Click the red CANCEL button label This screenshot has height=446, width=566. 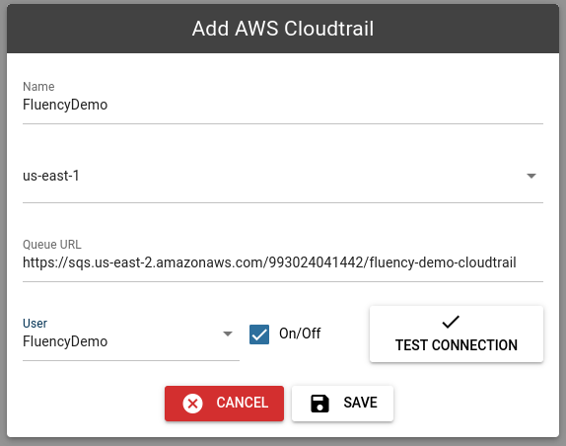[243, 403]
